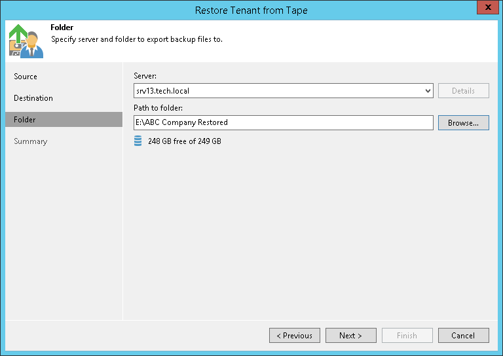Viewport: 503px width, 356px height.
Task: Browse for a destination folder
Action: [x=463, y=122]
